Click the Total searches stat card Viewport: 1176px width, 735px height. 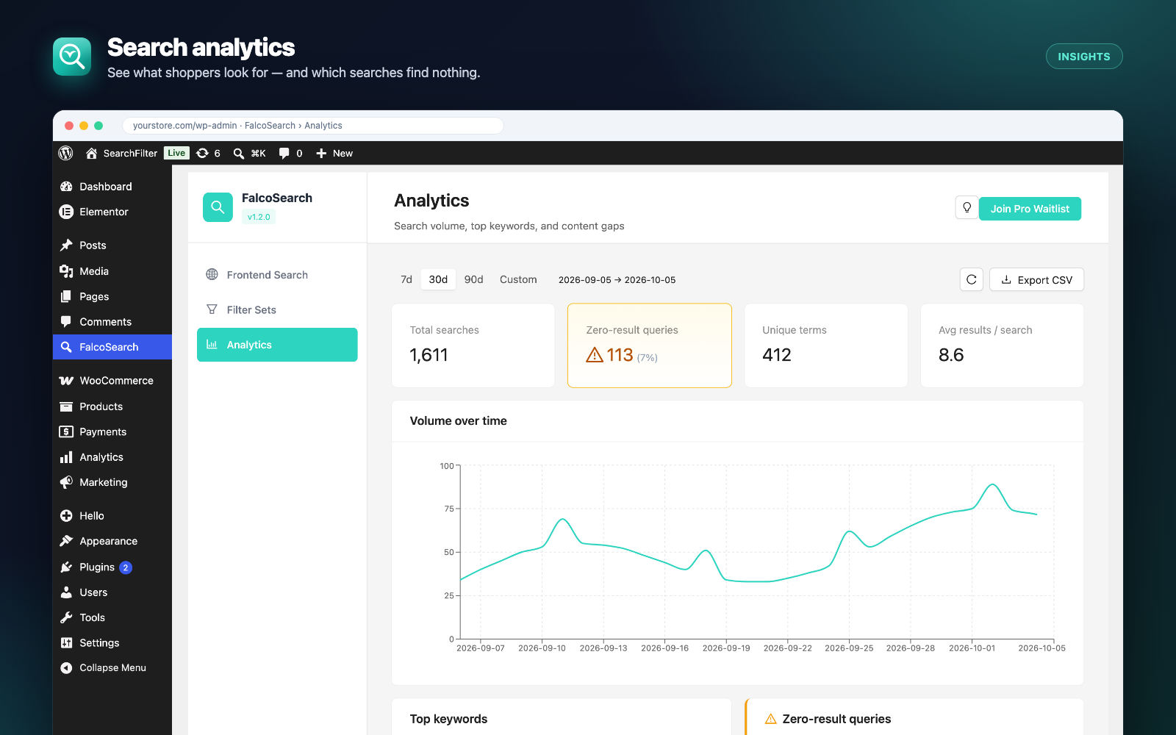(473, 345)
